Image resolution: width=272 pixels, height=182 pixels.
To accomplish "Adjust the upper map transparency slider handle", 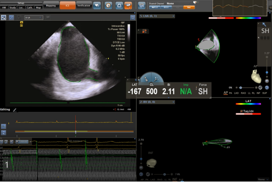I will click(x=241, y=88).
